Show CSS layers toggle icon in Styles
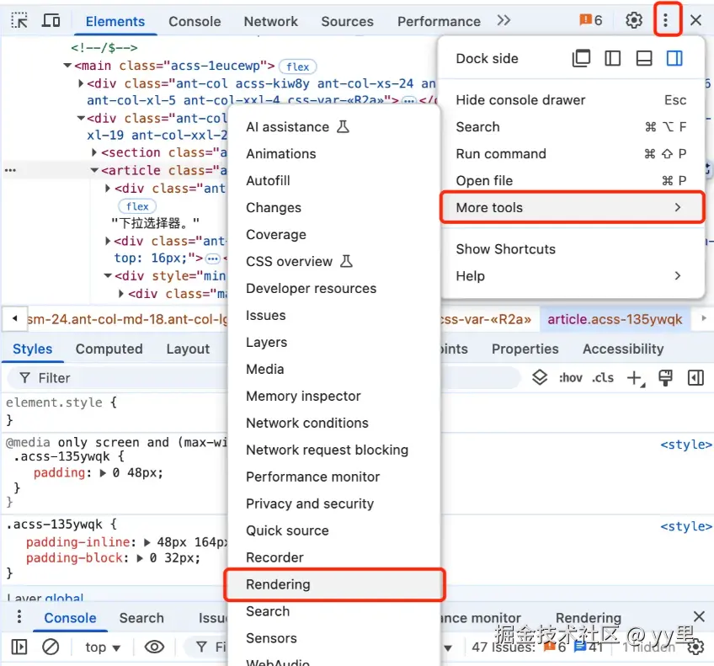The image size is (714, 666). tap(540, 377)
